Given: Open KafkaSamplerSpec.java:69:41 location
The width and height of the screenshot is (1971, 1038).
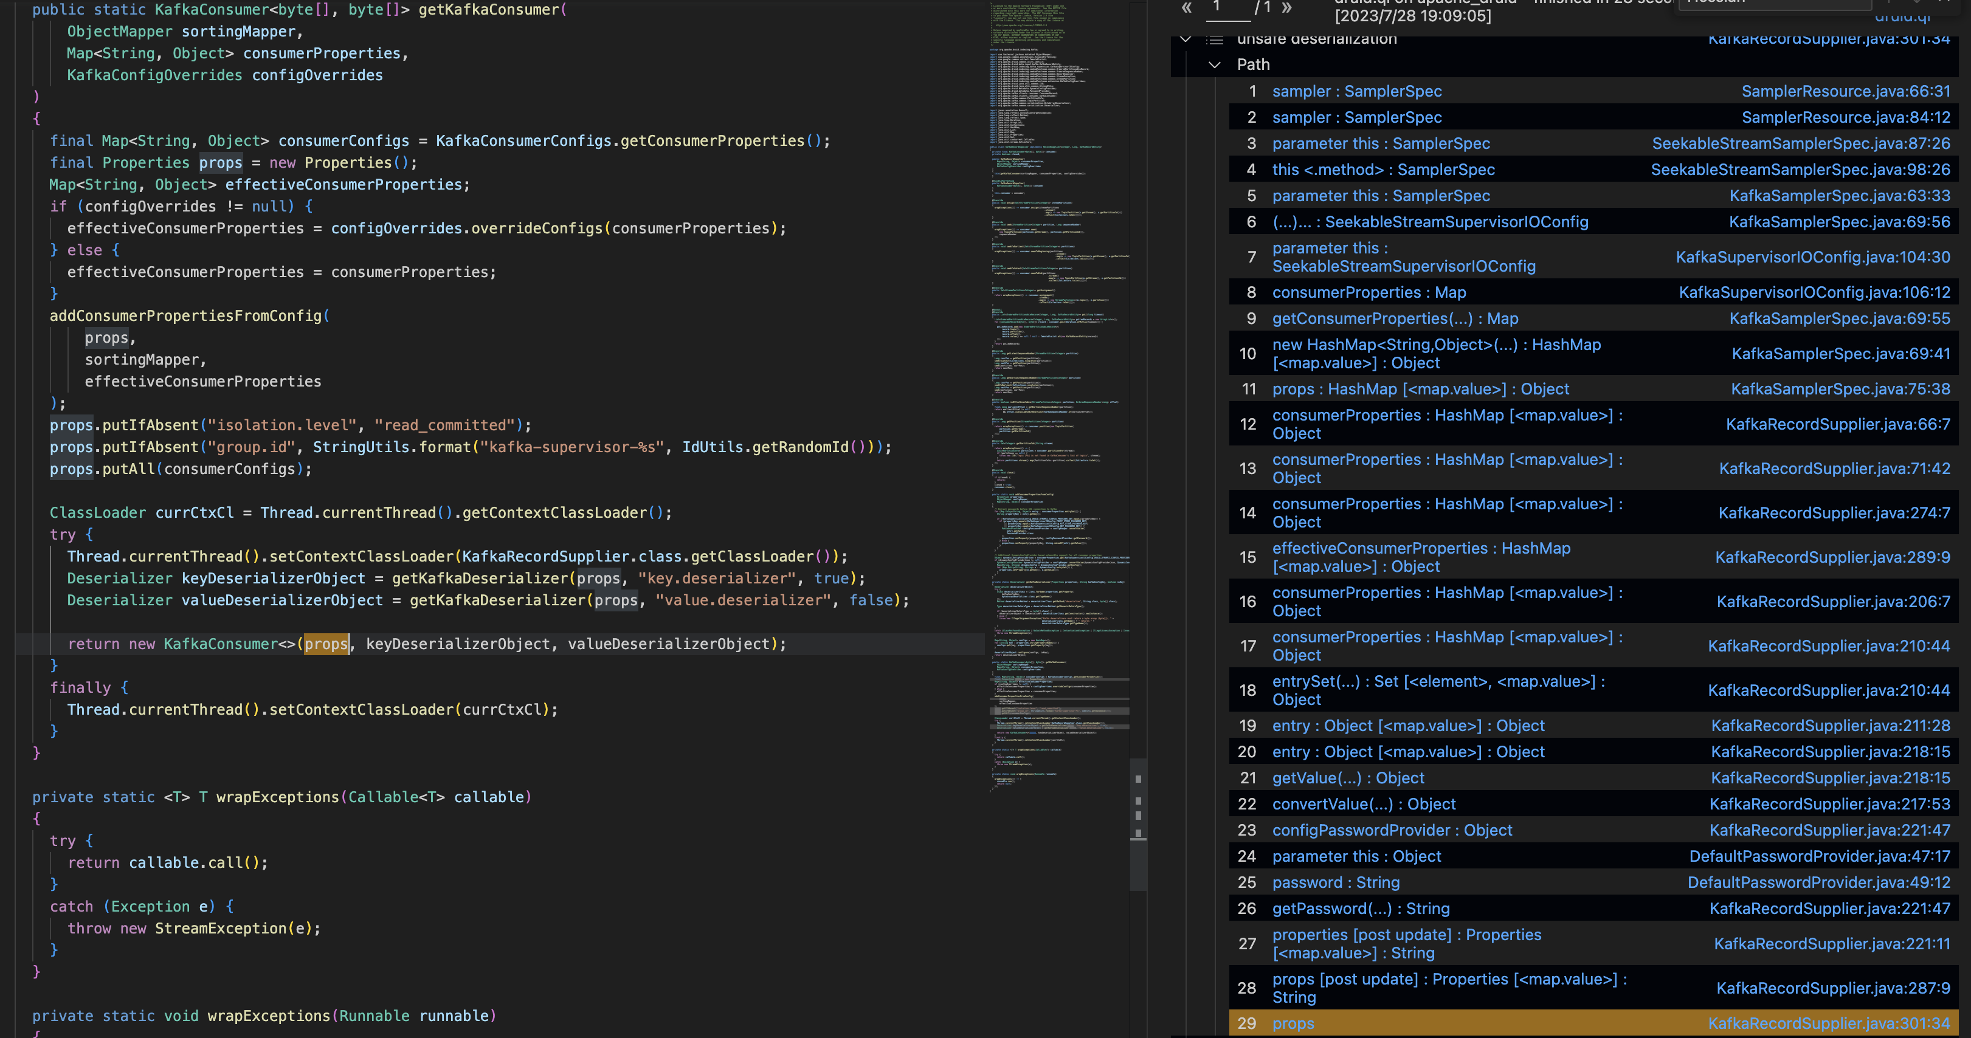Looking at the screenshot, I should click(1841, 354).
